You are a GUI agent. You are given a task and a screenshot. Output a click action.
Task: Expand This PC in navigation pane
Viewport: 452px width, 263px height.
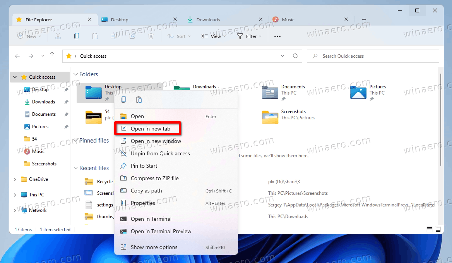15,195
